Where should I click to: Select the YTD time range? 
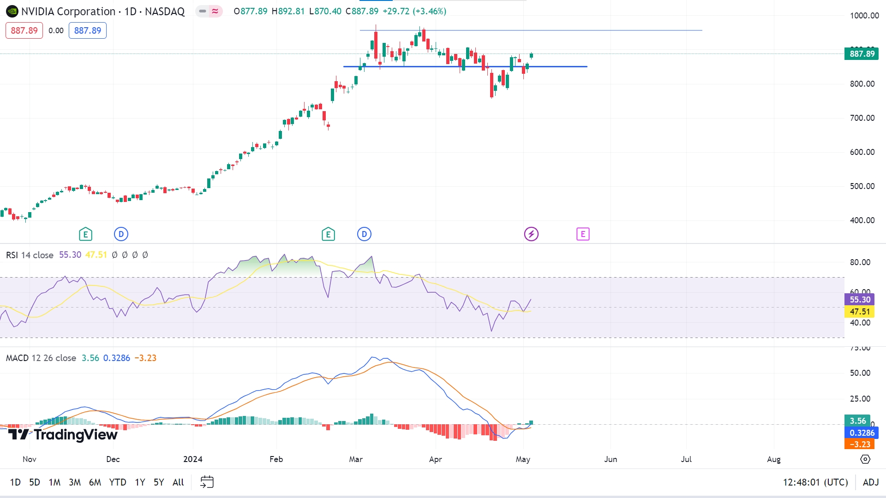pos(117,482)
